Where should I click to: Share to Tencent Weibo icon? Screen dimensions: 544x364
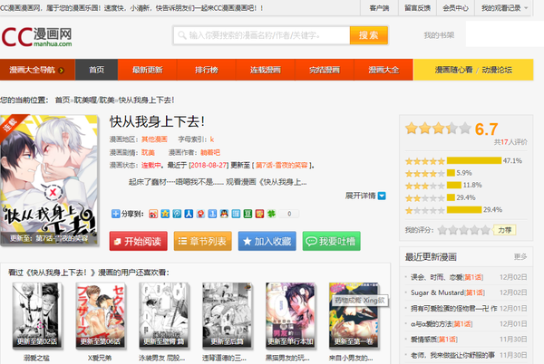[177, 214]
